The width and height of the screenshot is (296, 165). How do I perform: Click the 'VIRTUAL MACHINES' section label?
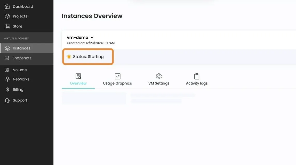pyautogui.click(x=17, y=39)
